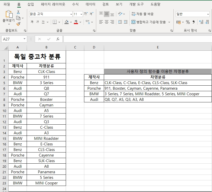The width and height of the screenshot is (212, 192).
Task: Select the Format Painter brush icon
Action: point(18,24)
